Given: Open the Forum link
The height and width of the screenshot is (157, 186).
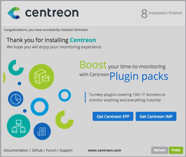Looking at the screenshot, I should coord(51,150).
